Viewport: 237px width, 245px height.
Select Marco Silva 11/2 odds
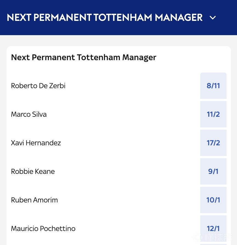tap(213, 114)
